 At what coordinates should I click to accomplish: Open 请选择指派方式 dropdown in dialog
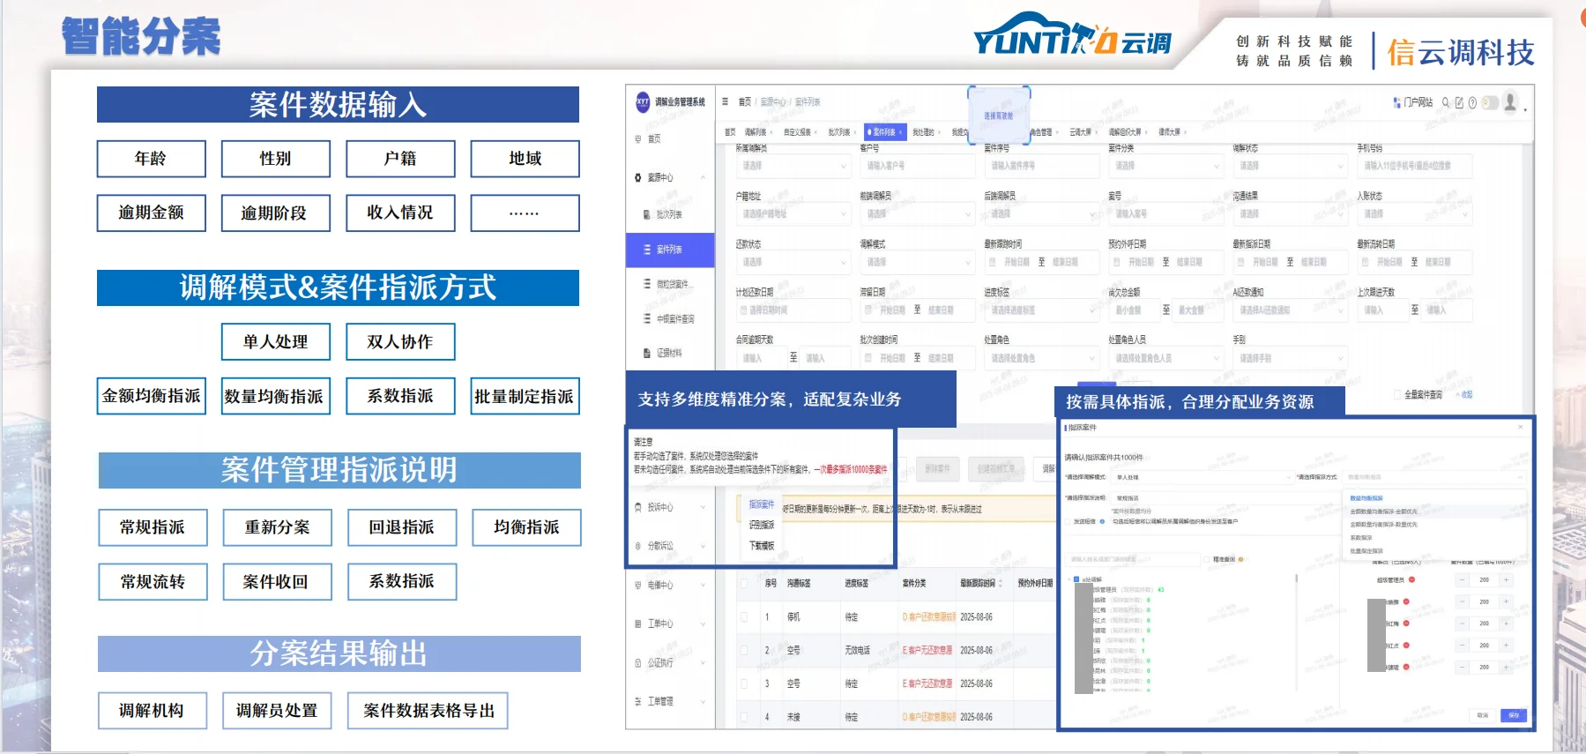coord(1434,477)
